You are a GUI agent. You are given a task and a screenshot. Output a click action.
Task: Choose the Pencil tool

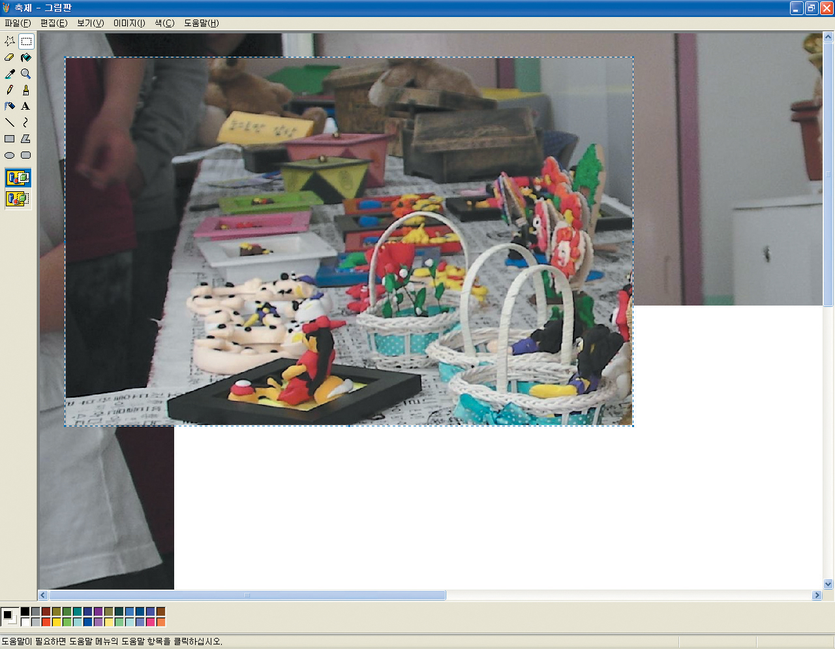[10, 90]
